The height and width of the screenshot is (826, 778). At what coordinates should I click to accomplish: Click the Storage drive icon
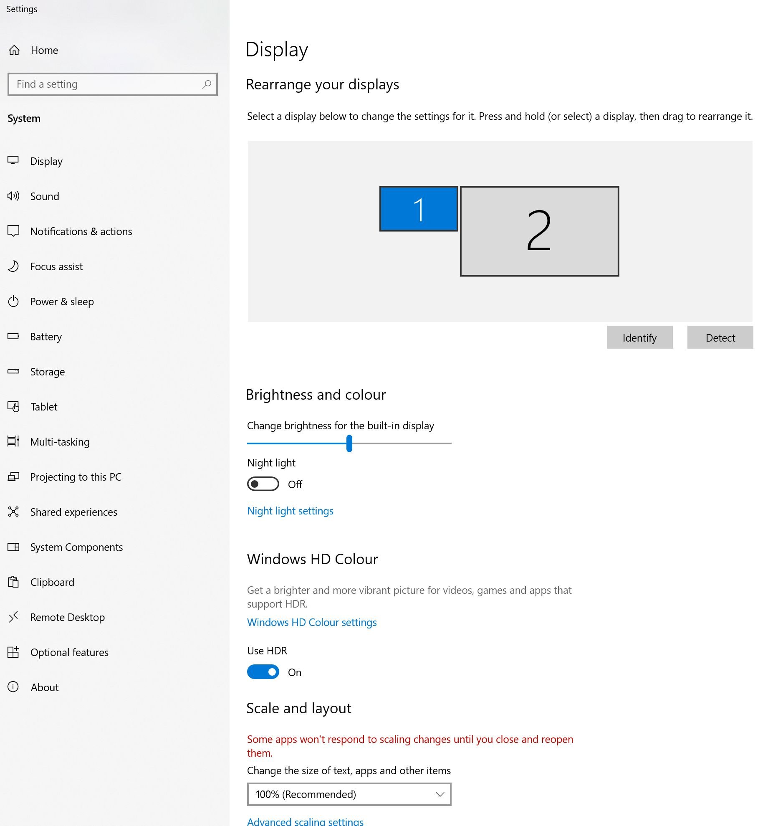pyautogui.click(x=13, y=371)
